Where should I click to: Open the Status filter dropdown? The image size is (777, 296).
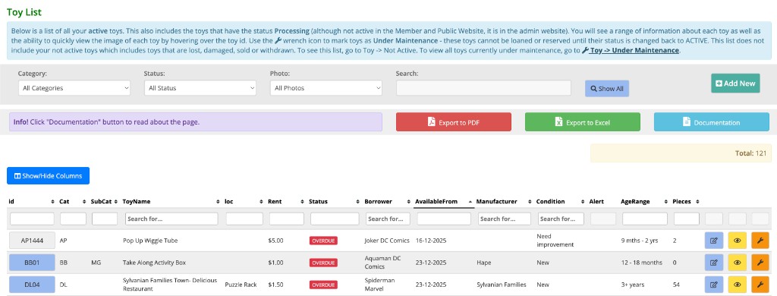pos(200,88)
